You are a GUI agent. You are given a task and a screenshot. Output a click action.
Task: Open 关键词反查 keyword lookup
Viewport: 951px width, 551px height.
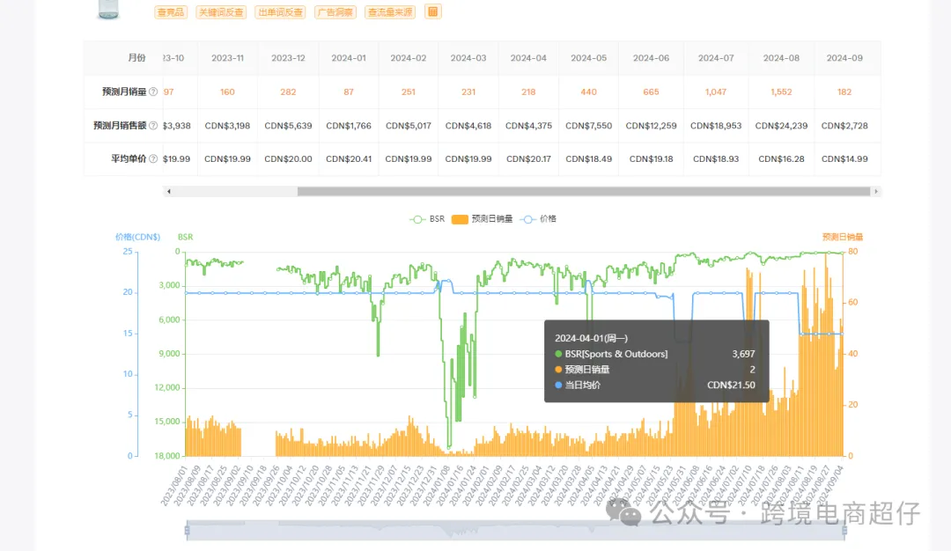pyautogui.click(x=221, y=12)
